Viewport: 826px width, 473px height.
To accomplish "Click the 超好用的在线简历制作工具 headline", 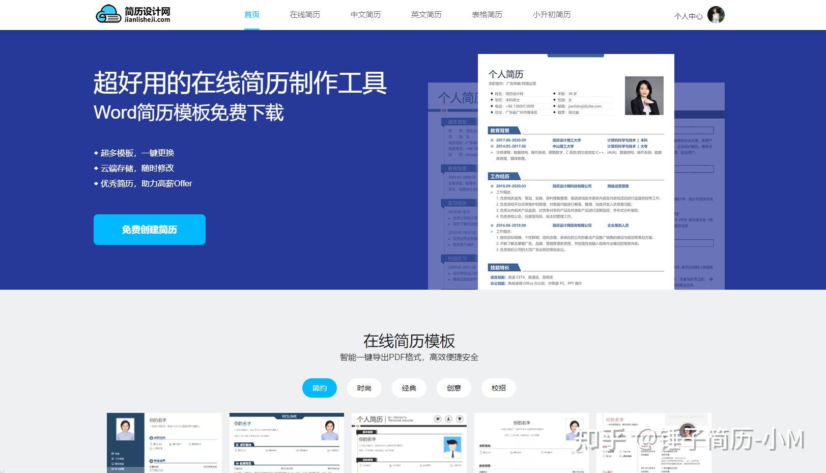I will (x=240, y=83).
